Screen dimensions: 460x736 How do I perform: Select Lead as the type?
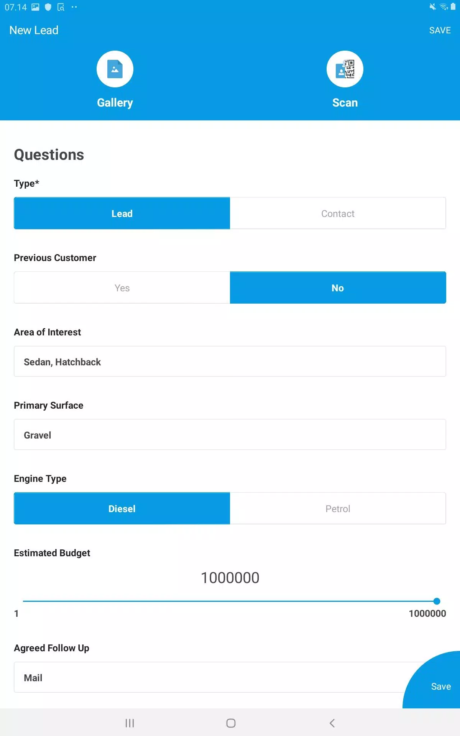(122, 214)
